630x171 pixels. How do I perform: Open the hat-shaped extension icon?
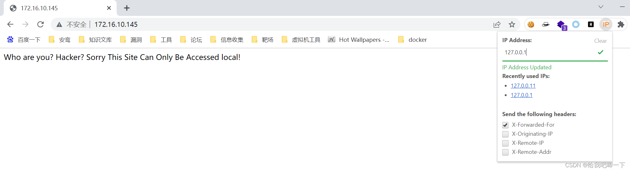[x=546, y=24]
